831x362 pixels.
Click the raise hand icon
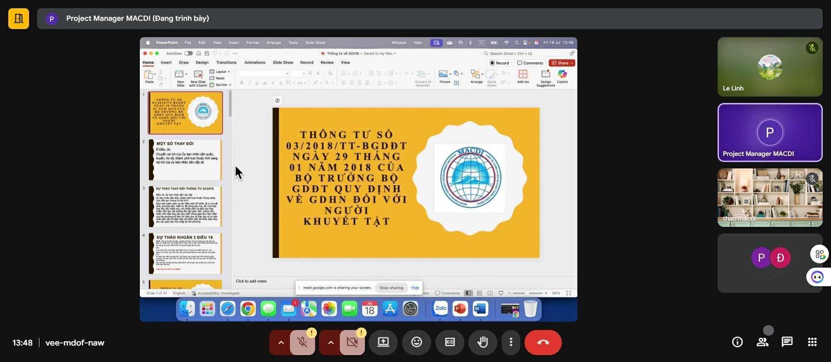pyautogui.click(x=482, y=342)
